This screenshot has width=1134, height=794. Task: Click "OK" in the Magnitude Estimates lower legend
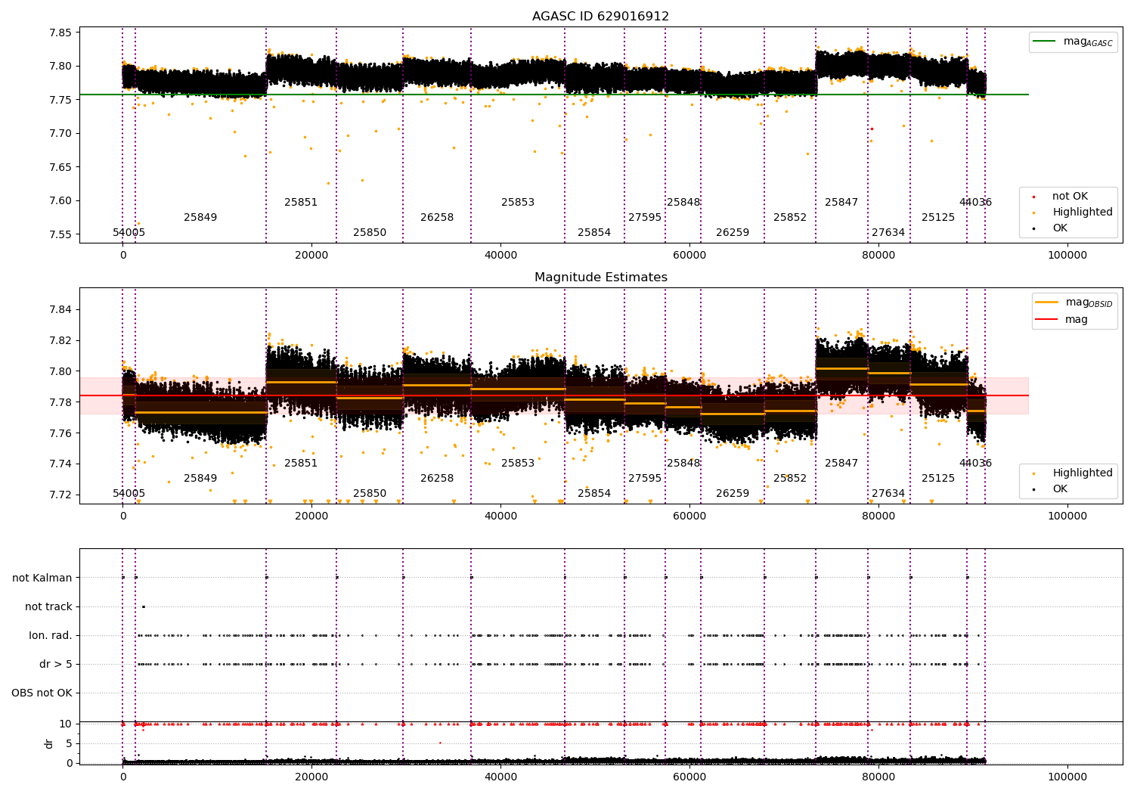1059,489
